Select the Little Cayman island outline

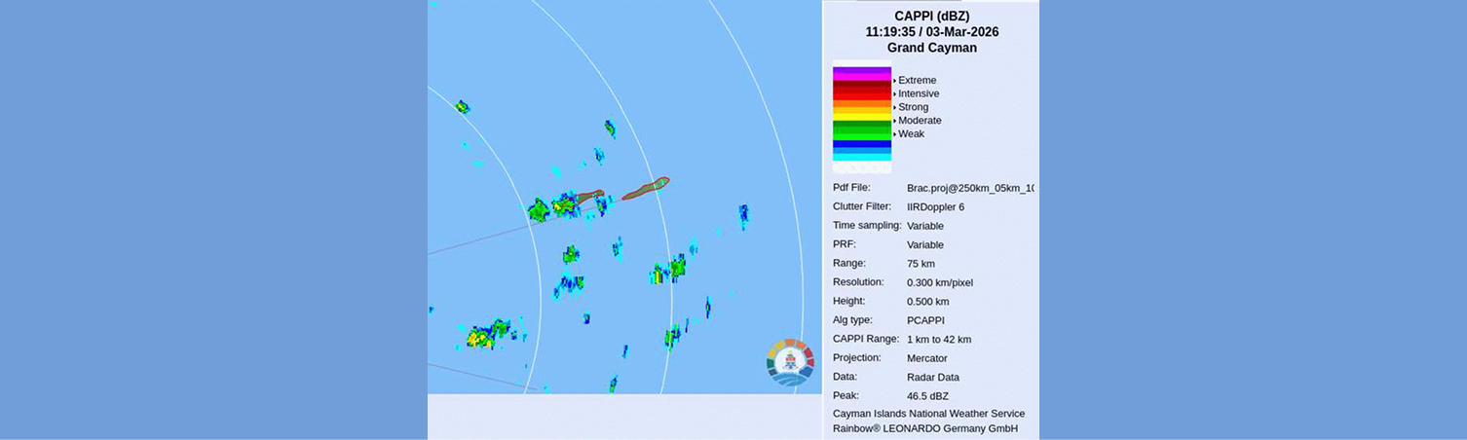point(590,197)
